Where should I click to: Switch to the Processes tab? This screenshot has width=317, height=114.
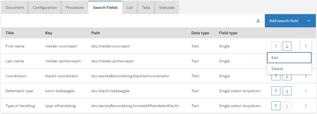(x=75, y=7)
